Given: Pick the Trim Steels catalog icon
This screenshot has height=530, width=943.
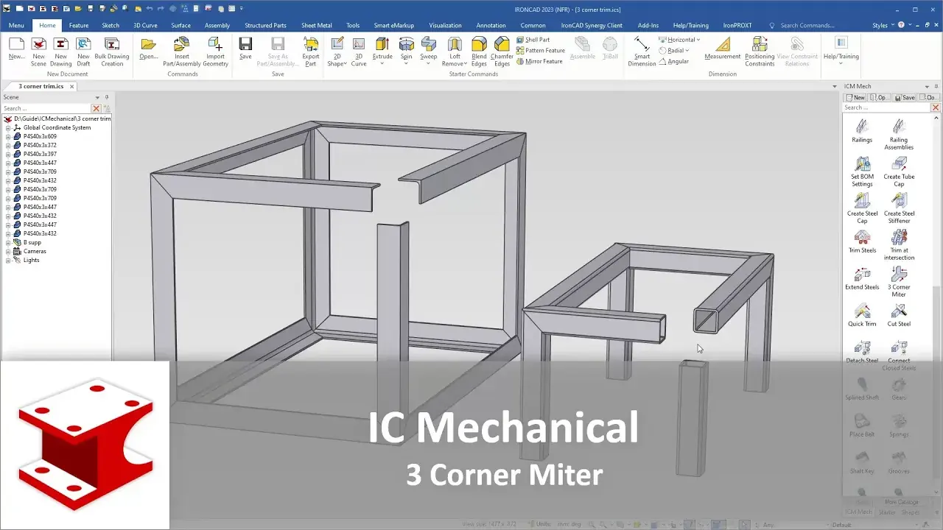Looking at the screenshot, I should pos(862,238).
